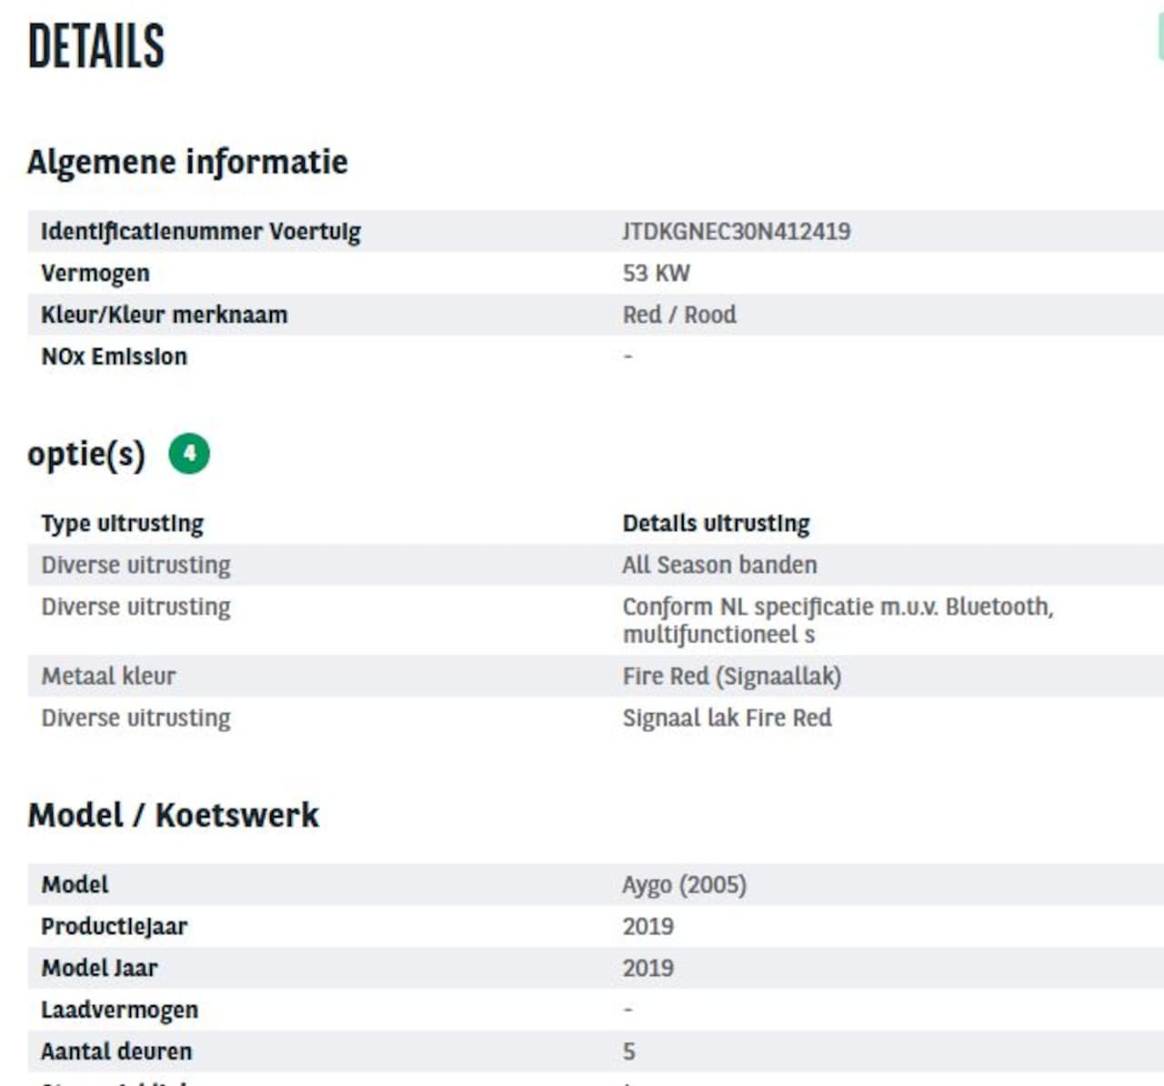Screen dimensions: 1164x1086
Task: Select the vehicle identification number JTDKGNEC30N412419
Action: point(736,231)
